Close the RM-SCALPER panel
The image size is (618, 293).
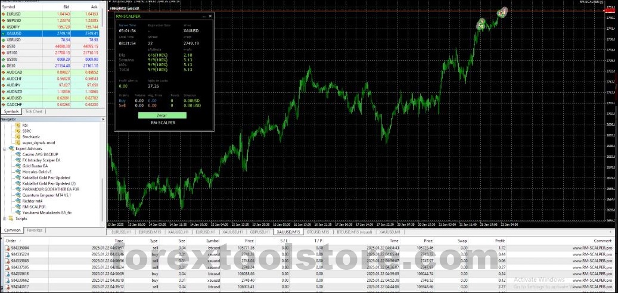tap(210, 16)
